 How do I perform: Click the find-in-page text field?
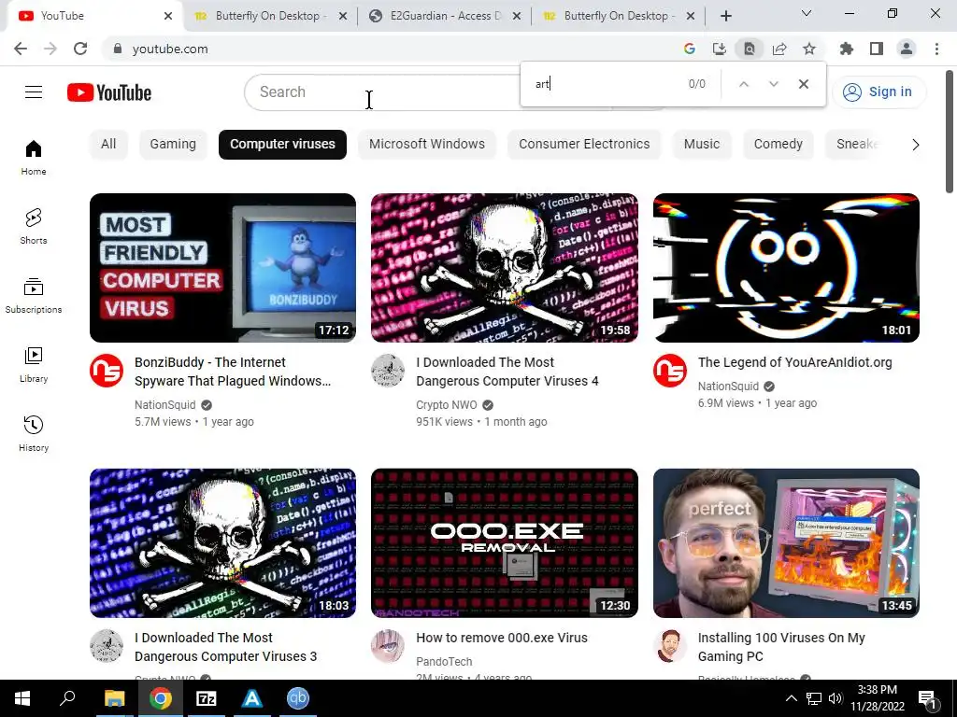605,84
